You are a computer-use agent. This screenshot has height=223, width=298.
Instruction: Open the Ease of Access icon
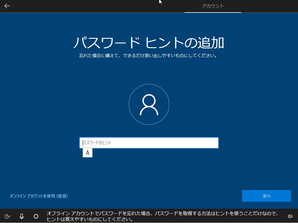pyautogui.click(x=7, y=216)
